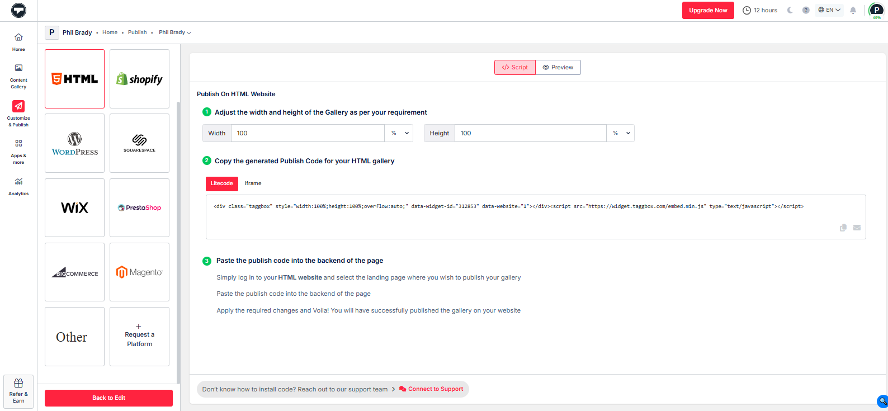The height and width of the screenshot is (411, 888).
Task: Click the Upgrade Now button
Action: [708, 10]
